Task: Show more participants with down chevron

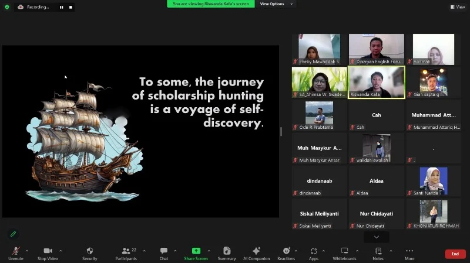Action: [377, 237]
